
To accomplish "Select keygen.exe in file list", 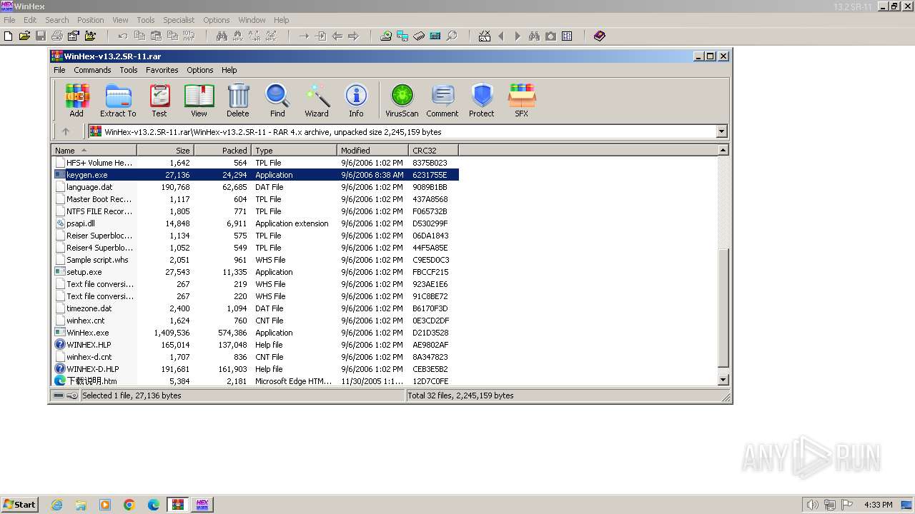I will click(x=255, y=175).
